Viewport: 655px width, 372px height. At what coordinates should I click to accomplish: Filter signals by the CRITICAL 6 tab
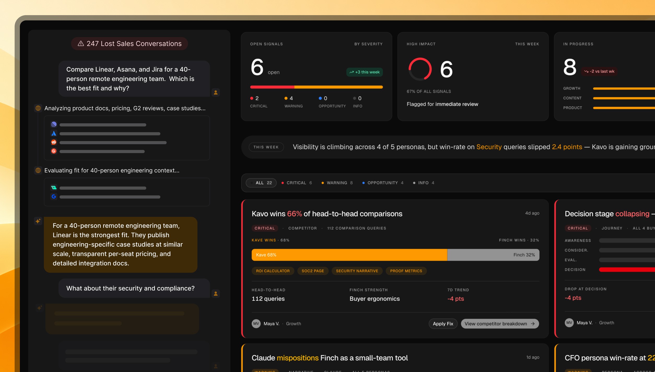297,183
